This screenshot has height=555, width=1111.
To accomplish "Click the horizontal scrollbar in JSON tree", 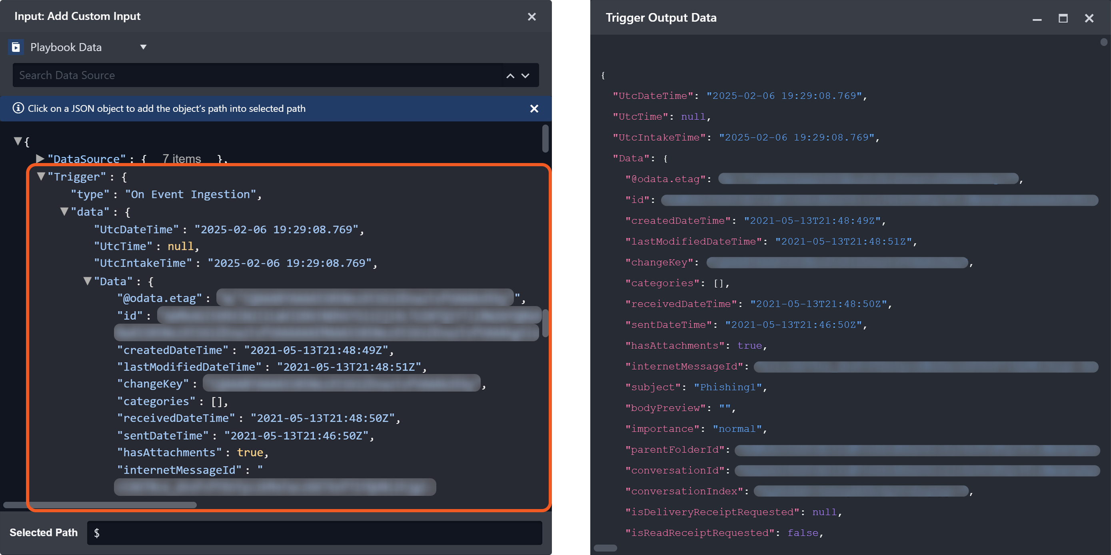I will pyautogui.click(x=100, y=505).
